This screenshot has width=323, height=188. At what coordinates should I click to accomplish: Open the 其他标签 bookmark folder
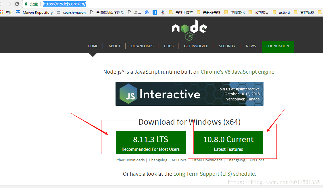(304, 12)
